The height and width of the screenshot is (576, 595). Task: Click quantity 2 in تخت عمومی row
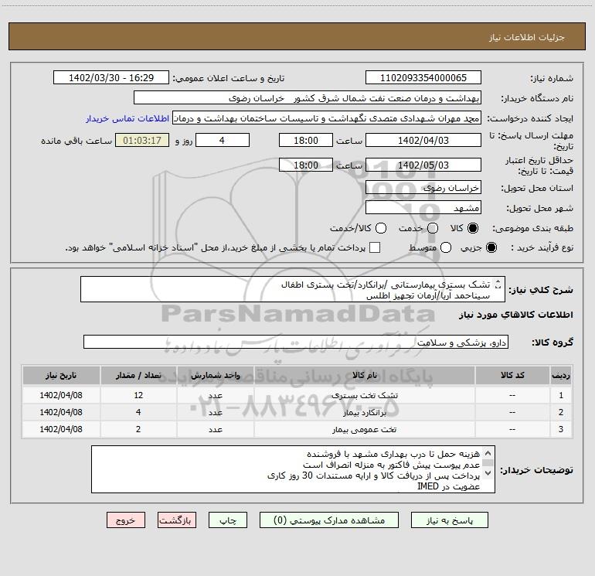(x=138, y=429)
